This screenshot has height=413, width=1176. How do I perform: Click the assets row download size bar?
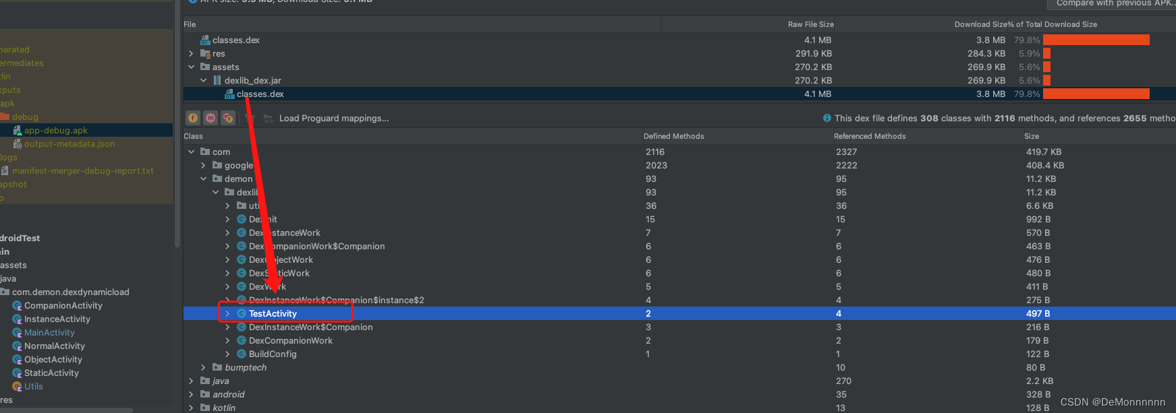tap(1046, 67)
